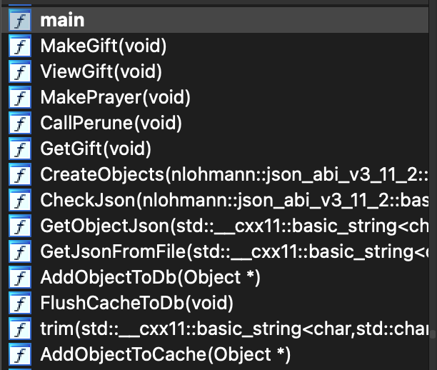This screenshot has width=437, height=370.
Task: Click the function icon beside CallPerune(void)
Action: pyautogui.click(x=20, y=123)
